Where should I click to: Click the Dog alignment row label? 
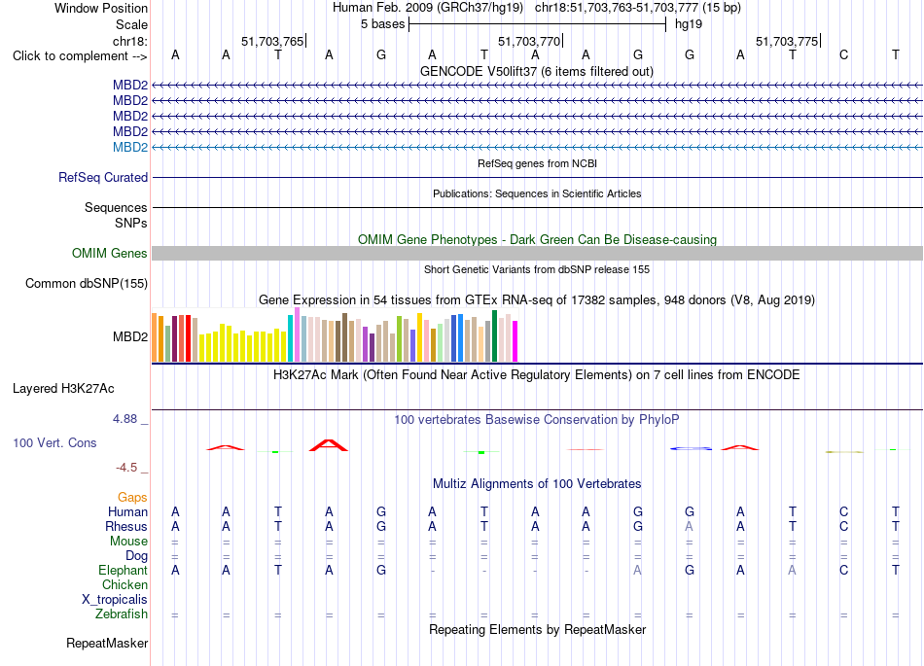(137, 556)
